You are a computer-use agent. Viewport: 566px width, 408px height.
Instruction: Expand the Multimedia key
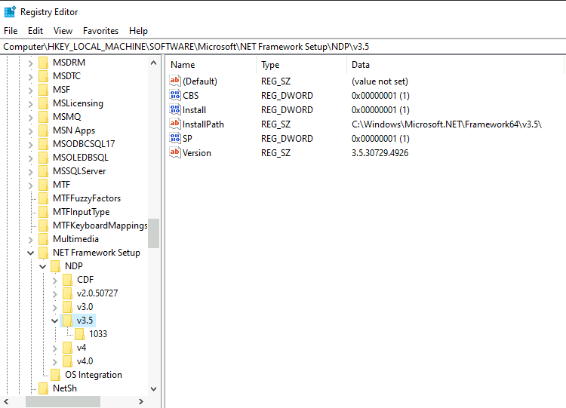click(x=31, y=240)
